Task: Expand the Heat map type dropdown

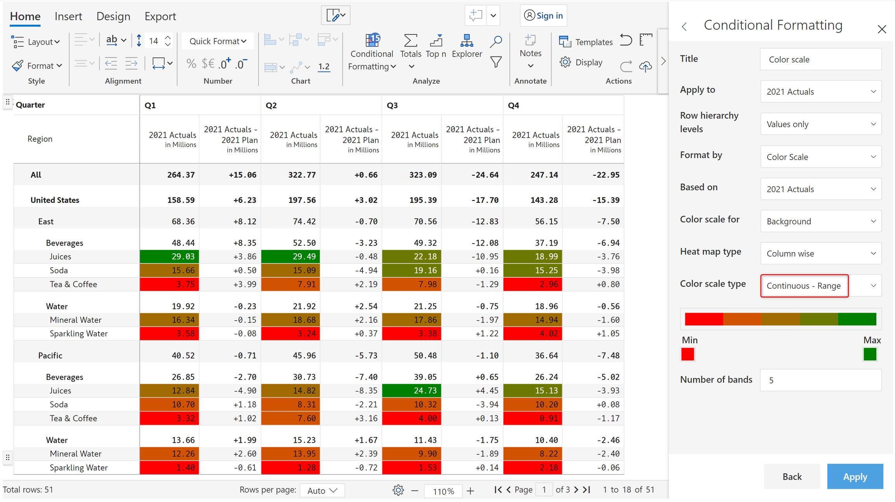Action: [820, 254]
